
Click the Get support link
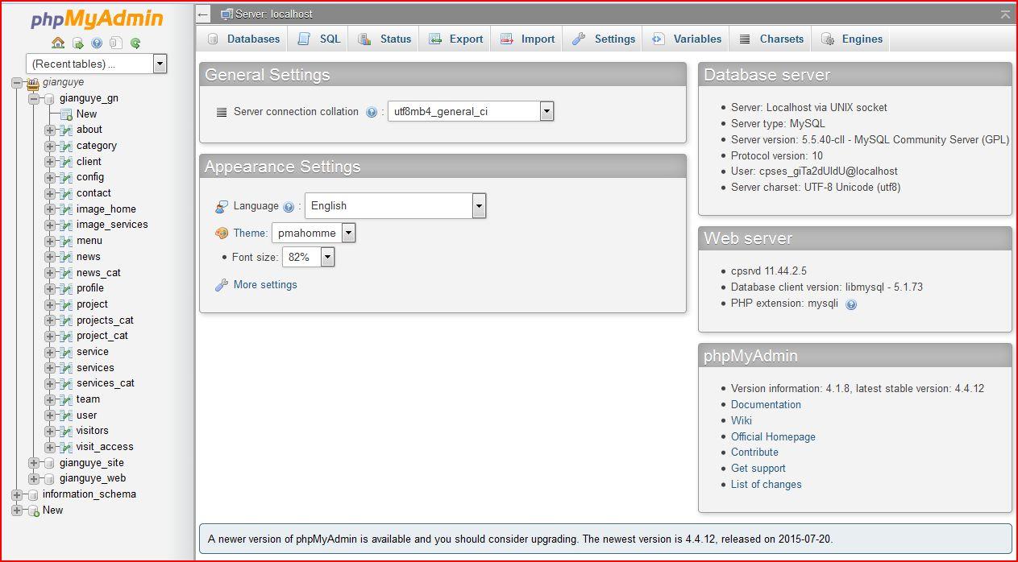(758, 469)
